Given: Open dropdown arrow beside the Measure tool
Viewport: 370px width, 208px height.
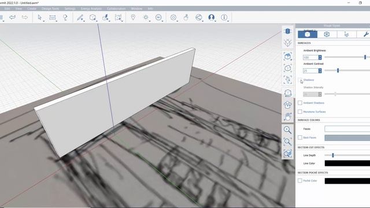Looking at the screenshot, I should click(57, 21).
